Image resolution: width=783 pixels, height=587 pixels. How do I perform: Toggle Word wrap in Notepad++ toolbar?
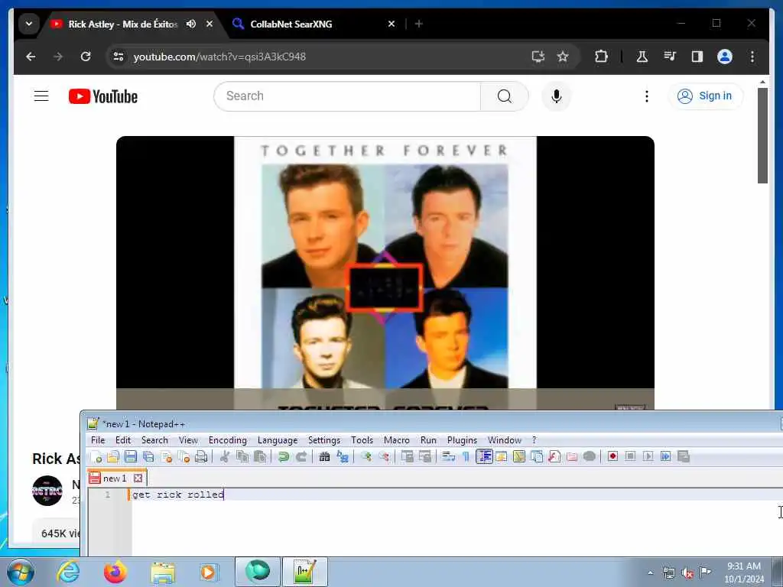(448, 457)
